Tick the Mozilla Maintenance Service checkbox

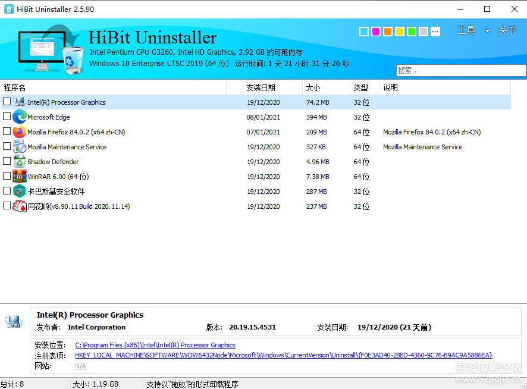pos(7,146)
